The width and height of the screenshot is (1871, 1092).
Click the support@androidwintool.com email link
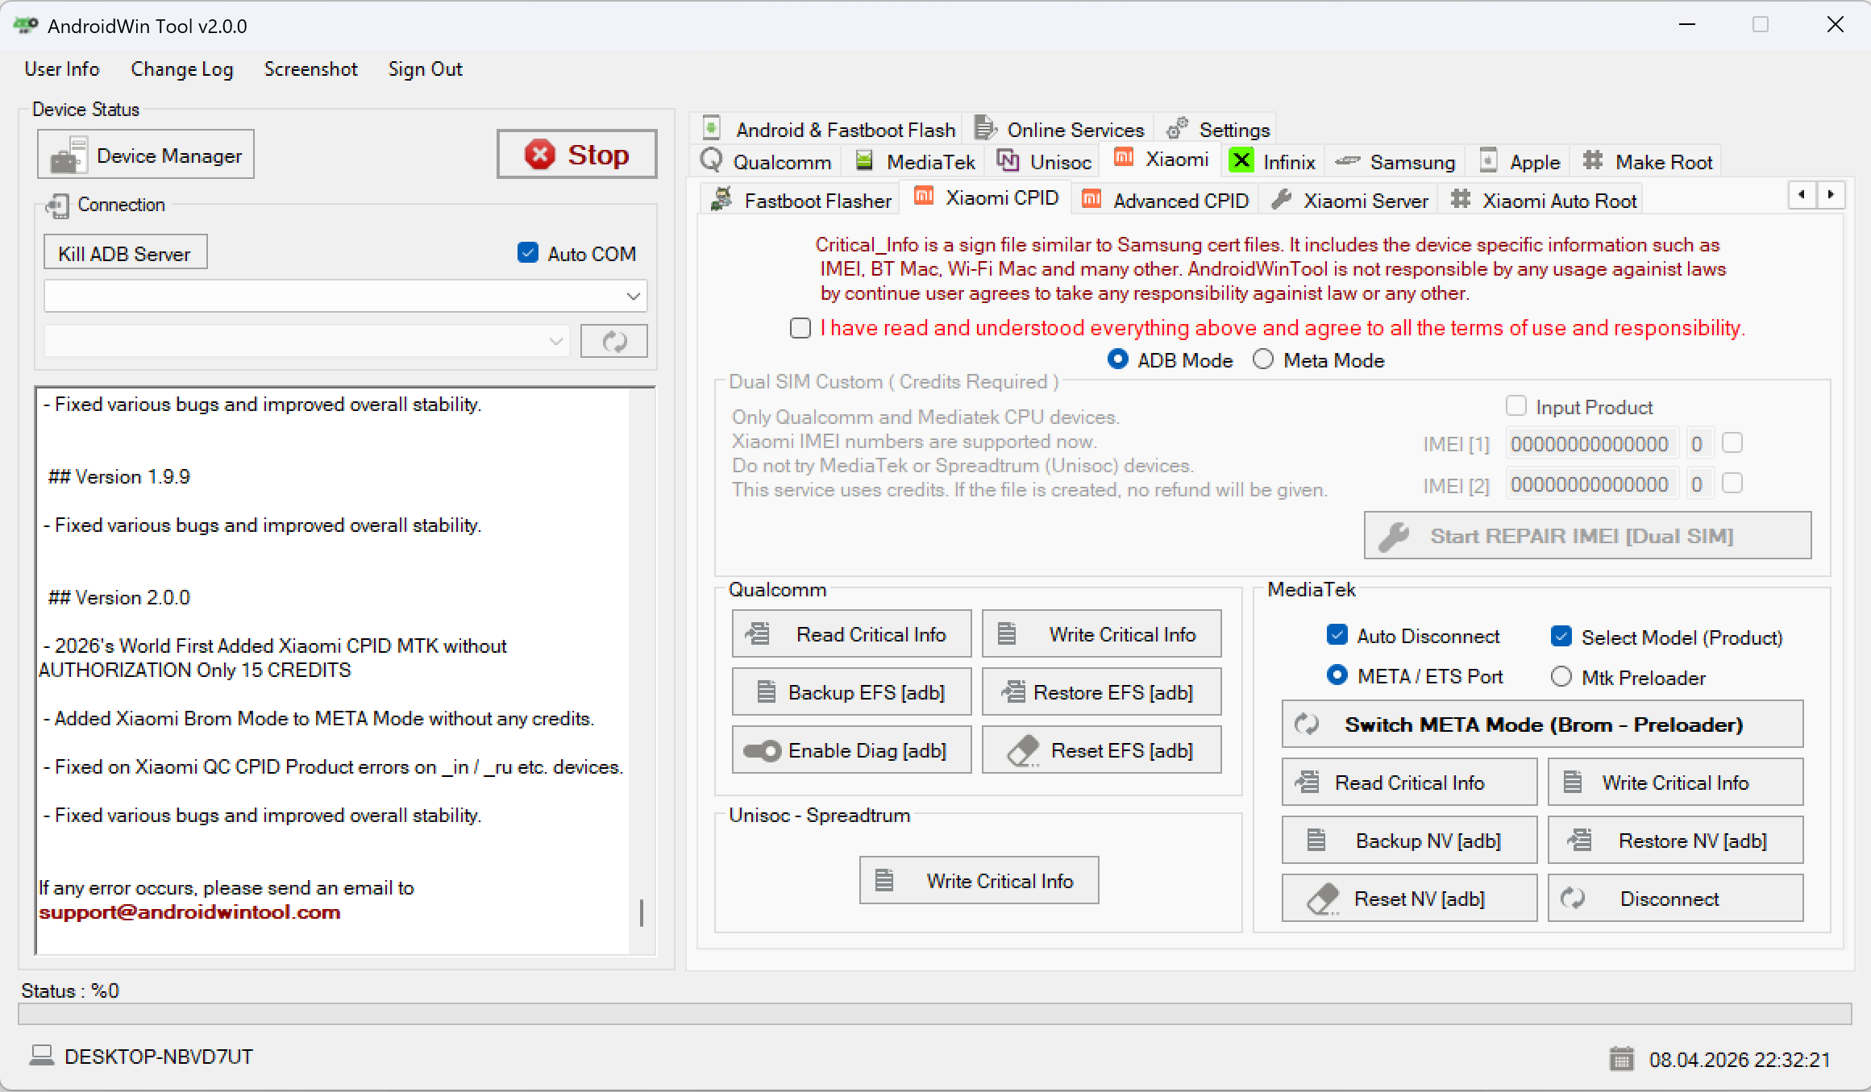tap(189, 912)
